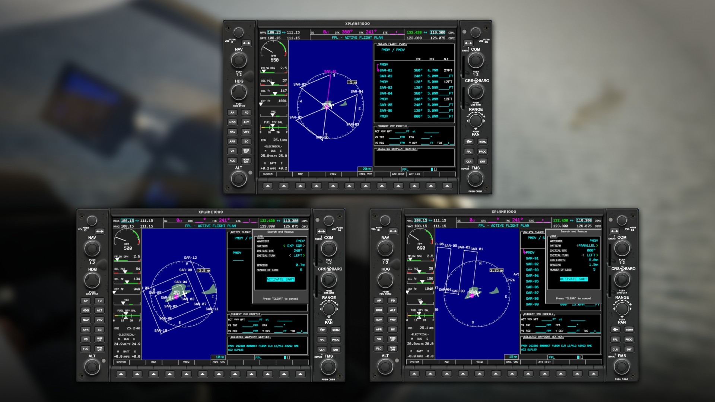Toggle the BC key on bottom-right unit
Screen dimensions: 715x402
click(x=393, y=329)
